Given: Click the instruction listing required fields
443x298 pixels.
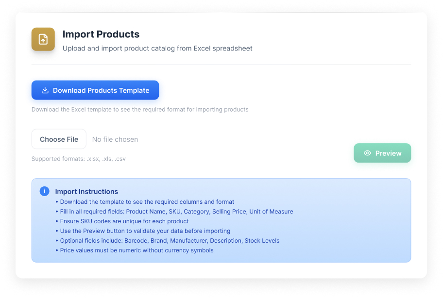Looking at the screenshot, I should point(176,212).
